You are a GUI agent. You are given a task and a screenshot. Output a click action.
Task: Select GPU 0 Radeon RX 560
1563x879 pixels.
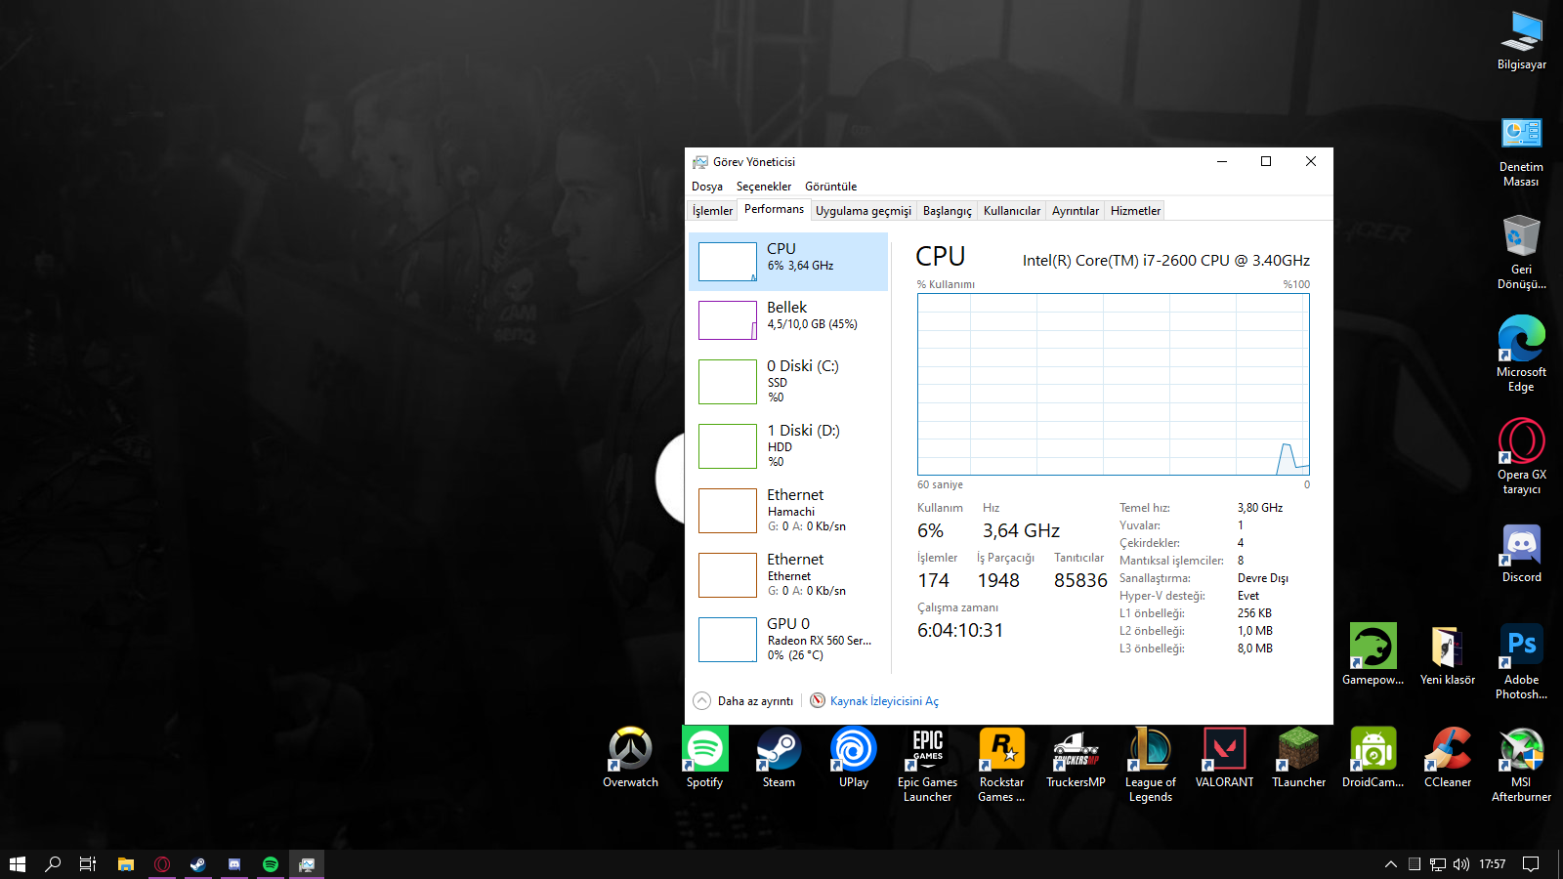(x=788, y=640)
